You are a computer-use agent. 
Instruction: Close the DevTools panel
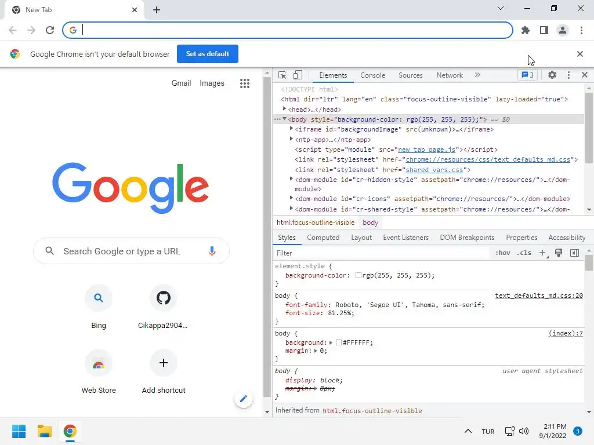(x=585, y=75)
